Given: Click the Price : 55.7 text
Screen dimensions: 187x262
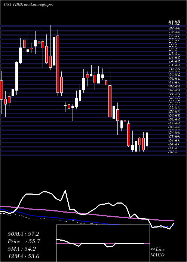Looking at the screenshot, I should click(x=24, y=241).
